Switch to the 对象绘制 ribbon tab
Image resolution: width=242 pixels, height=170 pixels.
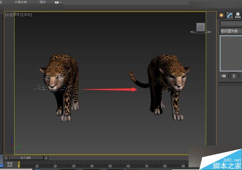pyautogui.click(x=21, y=2)
